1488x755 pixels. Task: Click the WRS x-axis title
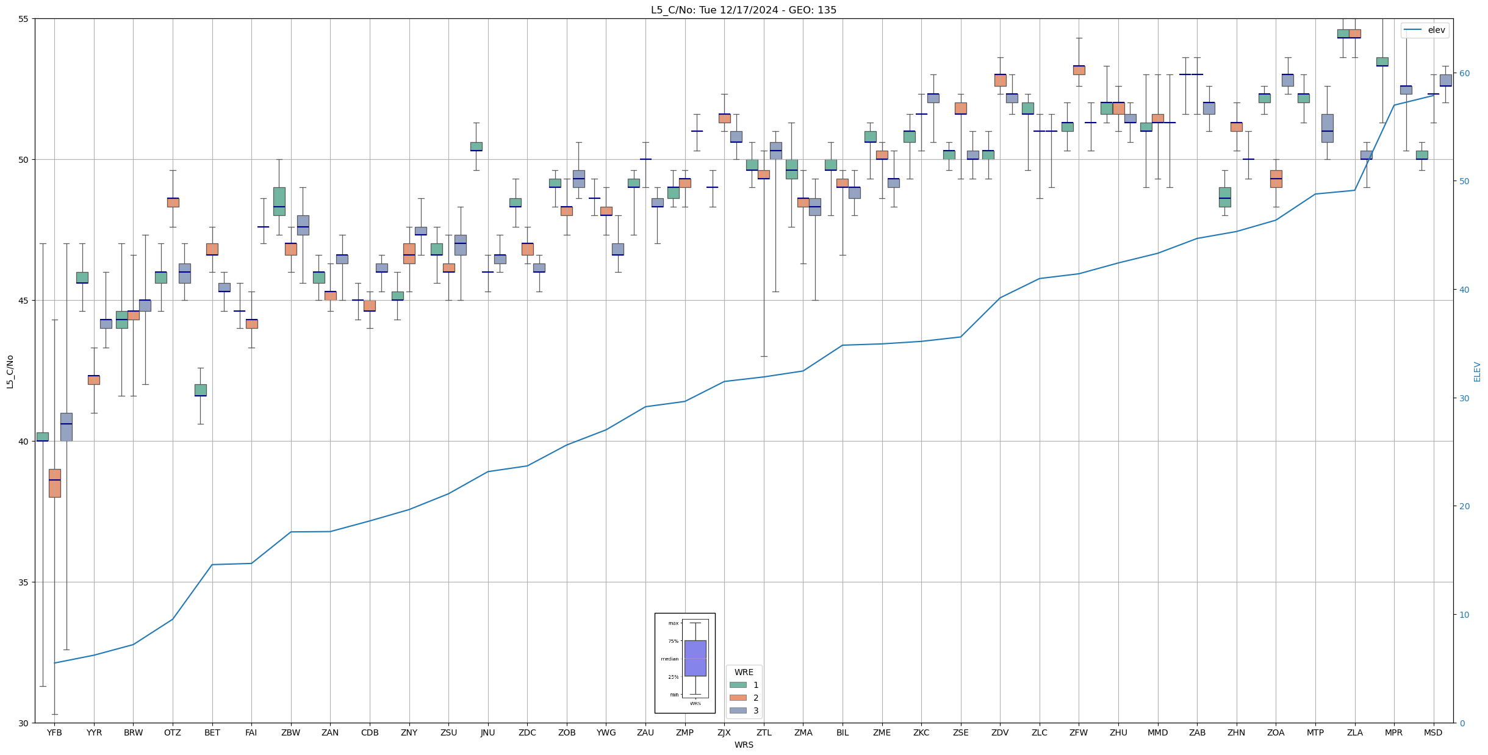pyautogui.click(x=743, y=745)
